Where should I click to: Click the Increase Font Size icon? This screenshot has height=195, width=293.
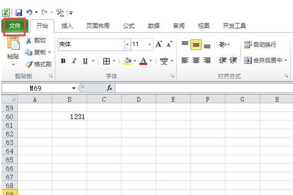[x=159, y=44]
